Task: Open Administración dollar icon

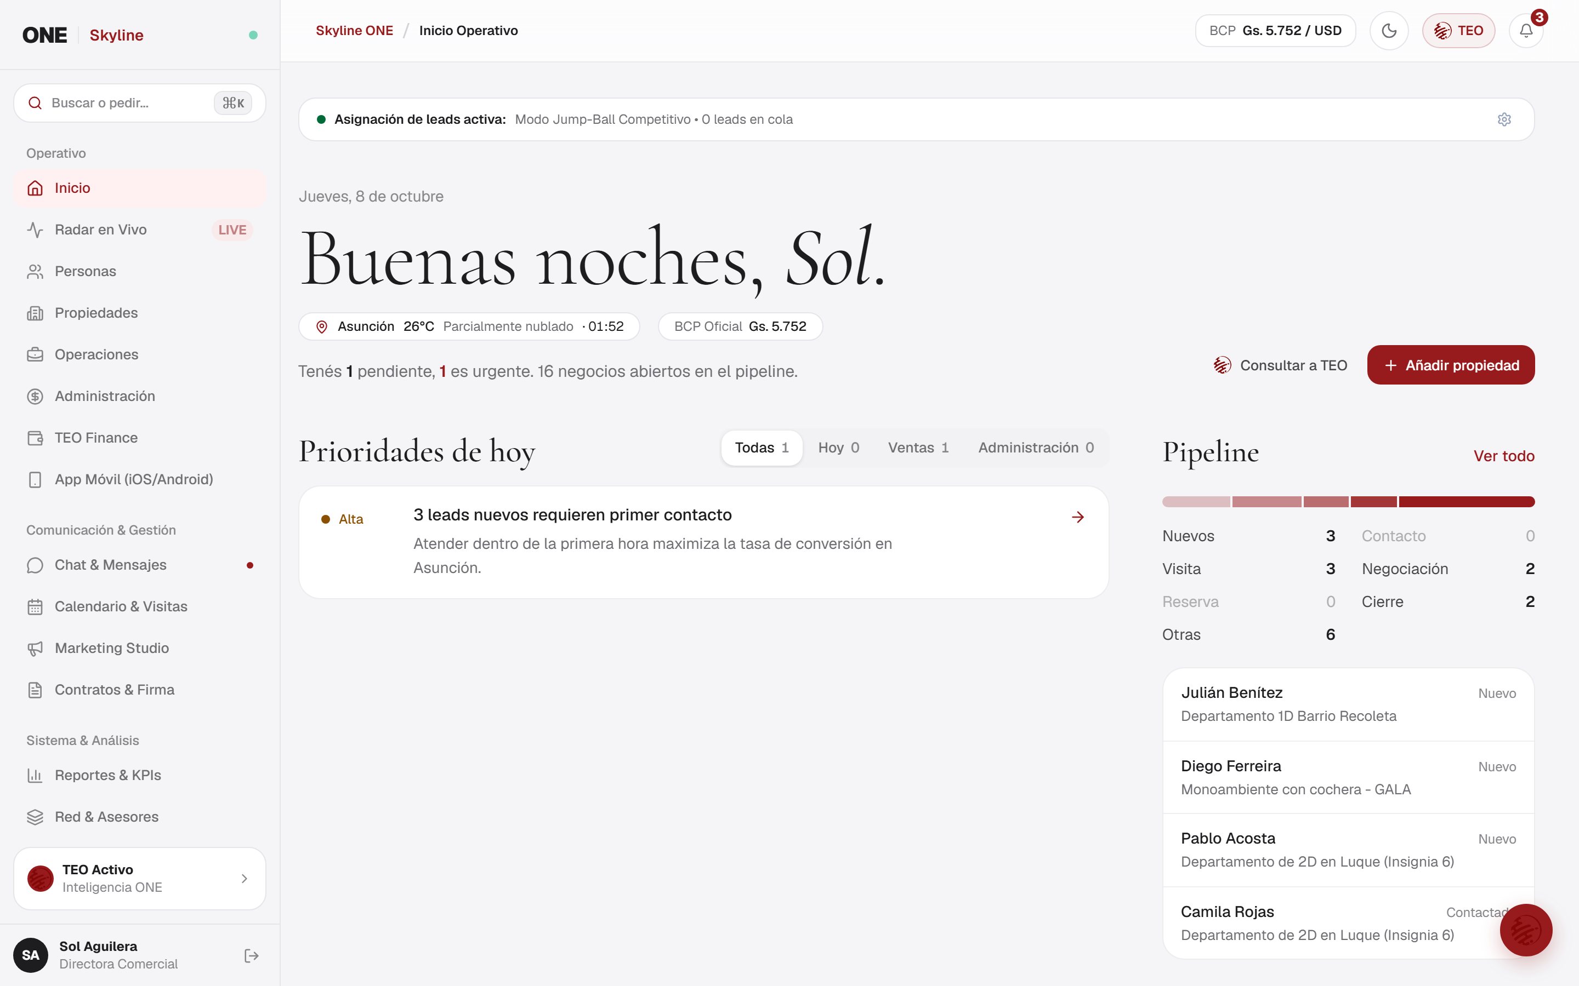Action: point(35,397)
